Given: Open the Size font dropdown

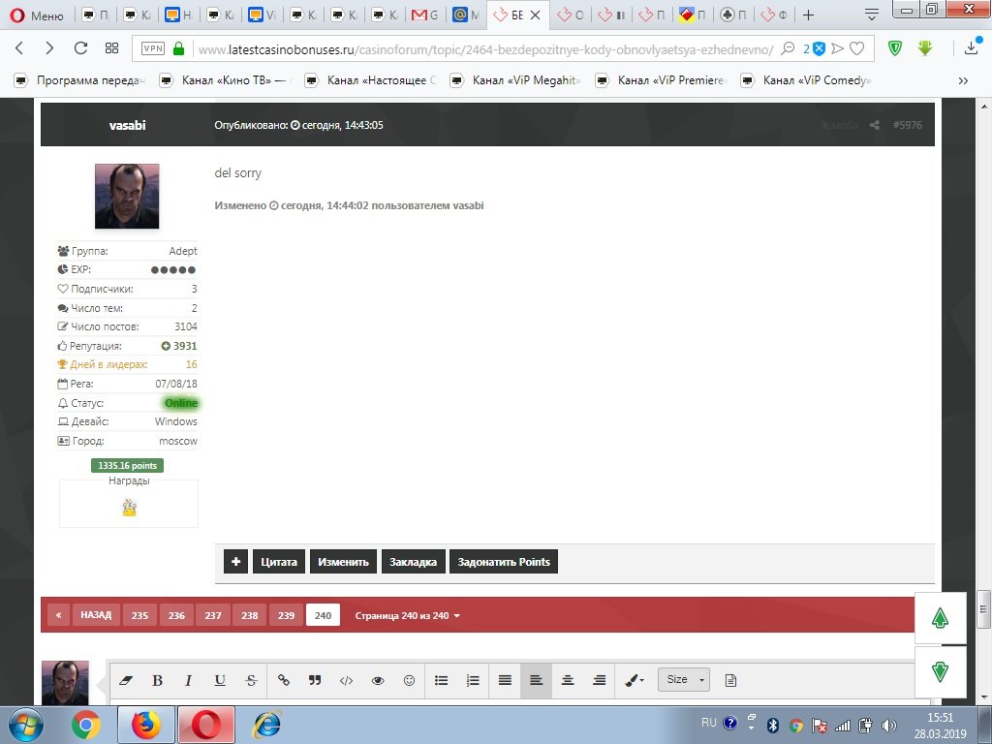Looking at the screenshot, I should coord(683,680).
